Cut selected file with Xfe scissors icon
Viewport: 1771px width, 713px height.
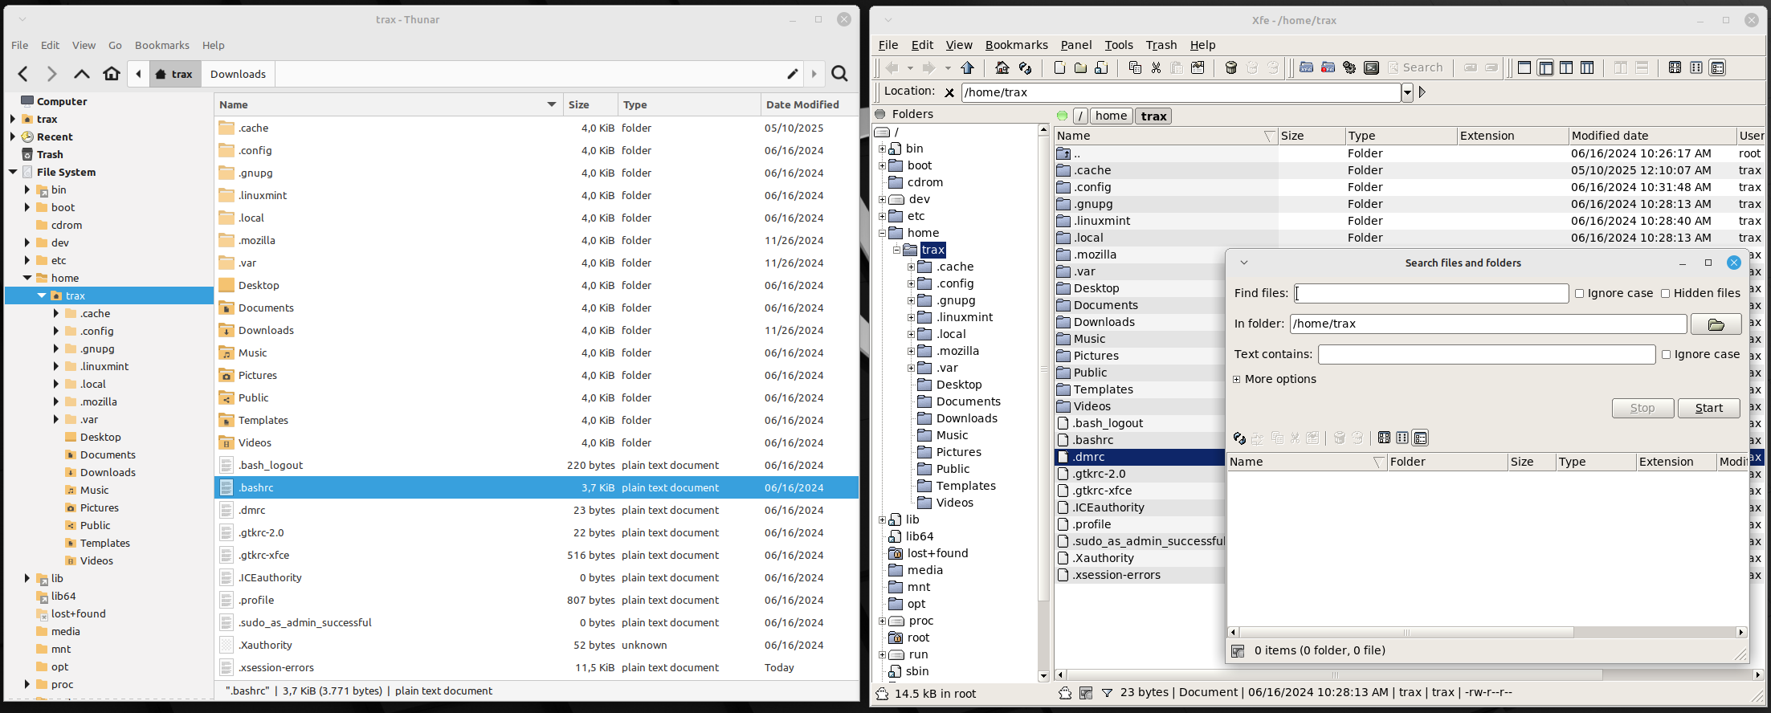(x=1156, y=68)
